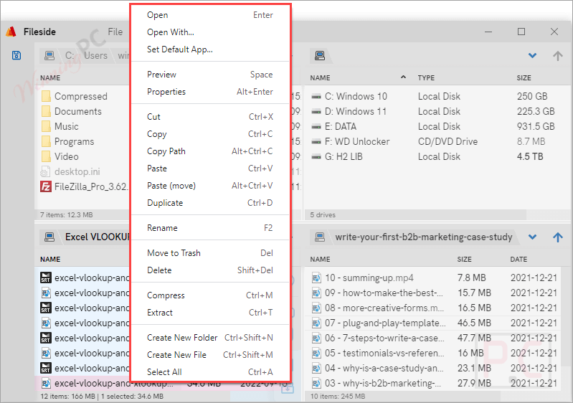Sort b2b-marketing pane by DATE column
573x403 pixels.
(x=518, y=260)
